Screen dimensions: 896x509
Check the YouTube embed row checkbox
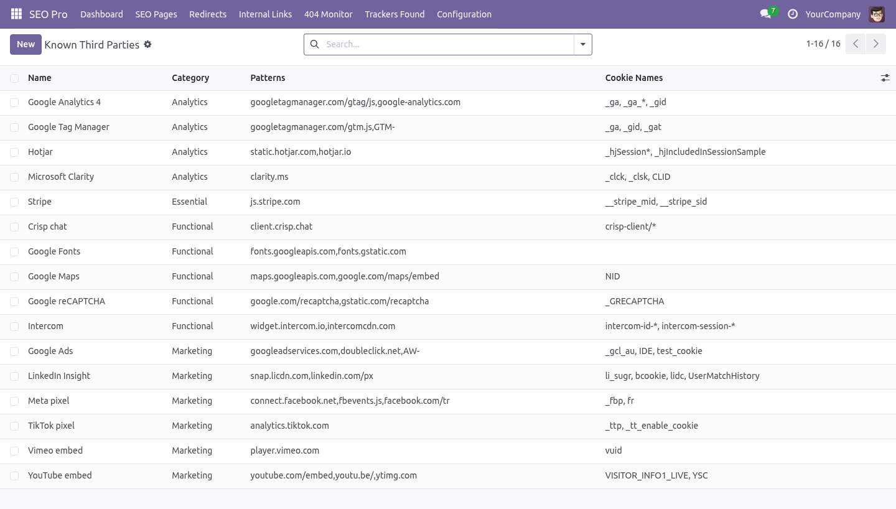click(14, 476)
